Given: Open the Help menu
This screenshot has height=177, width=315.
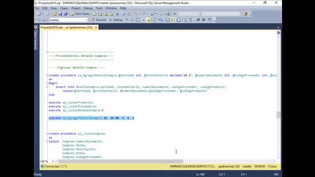Looking at the screenshot, I should point(123,8).
